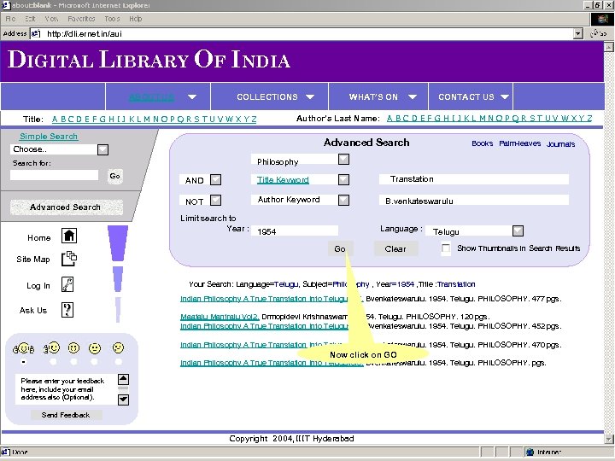
Task: Expand the Collections menu arrow
Action: (x=310, y=96)
